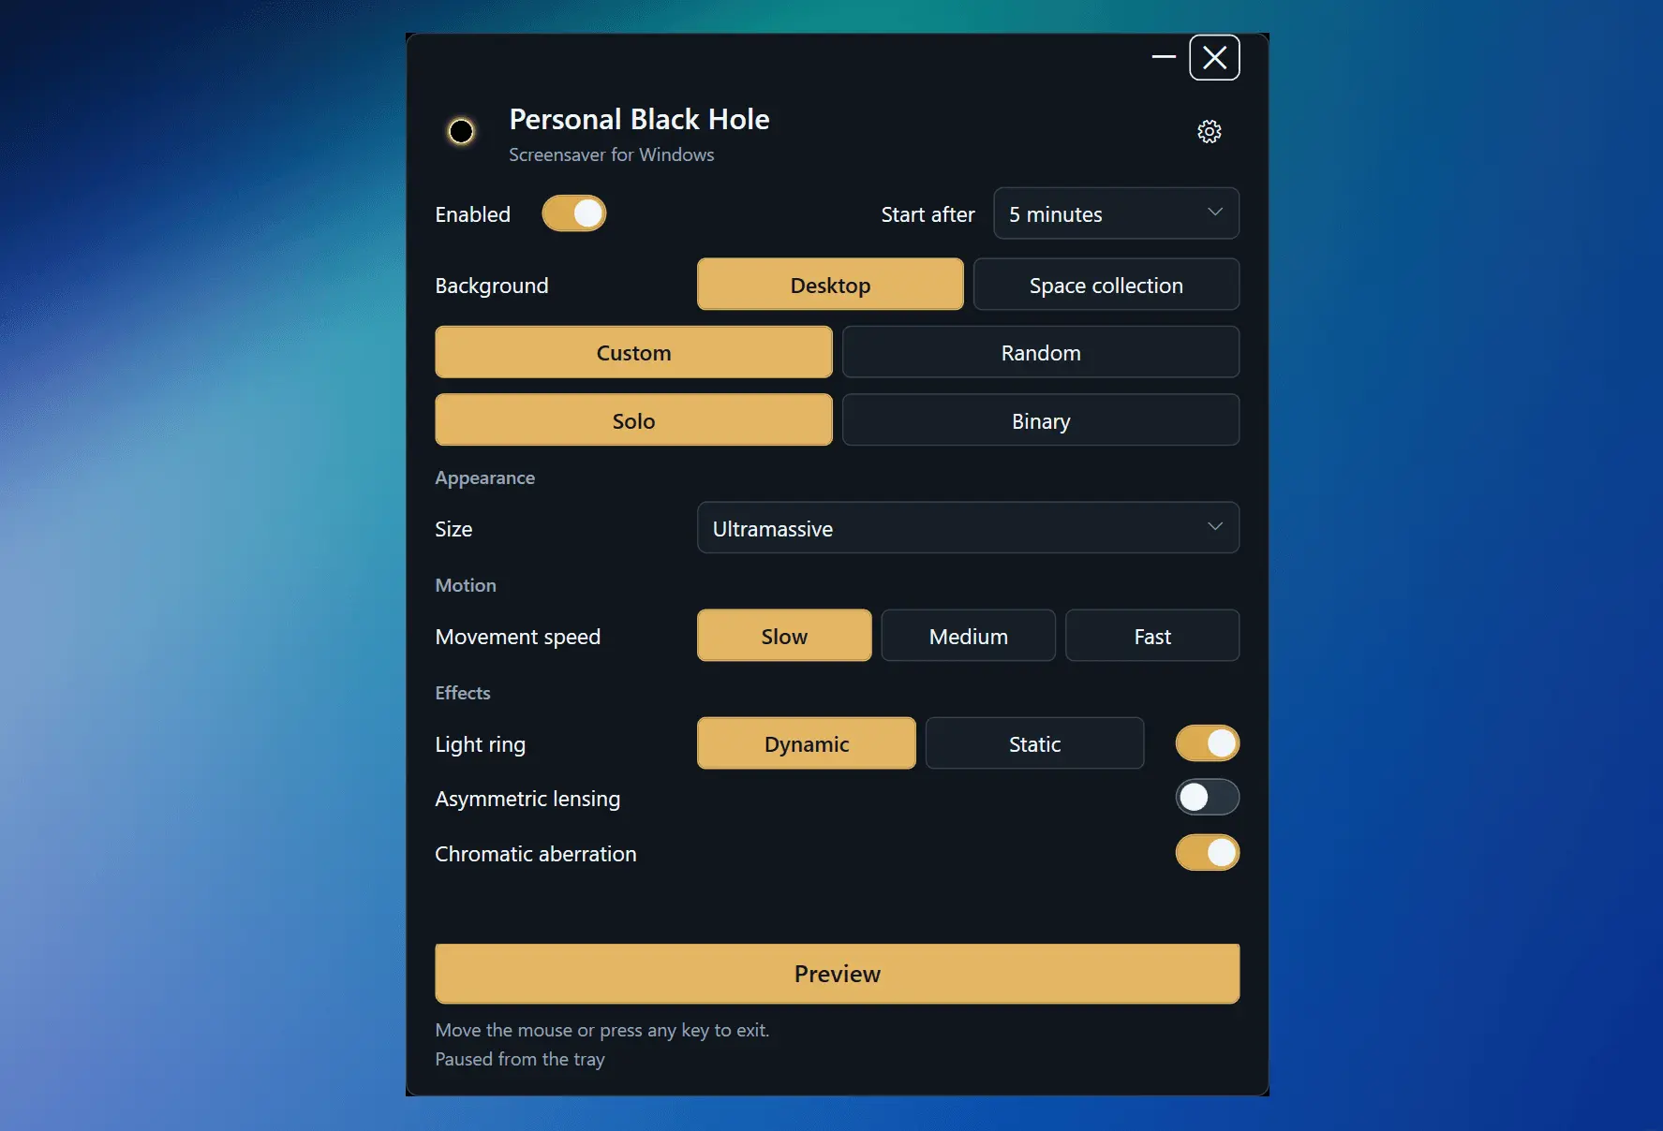The image size is (1663, 1131).
Task: Choose the Random mode
Action: coord(1041,352)
